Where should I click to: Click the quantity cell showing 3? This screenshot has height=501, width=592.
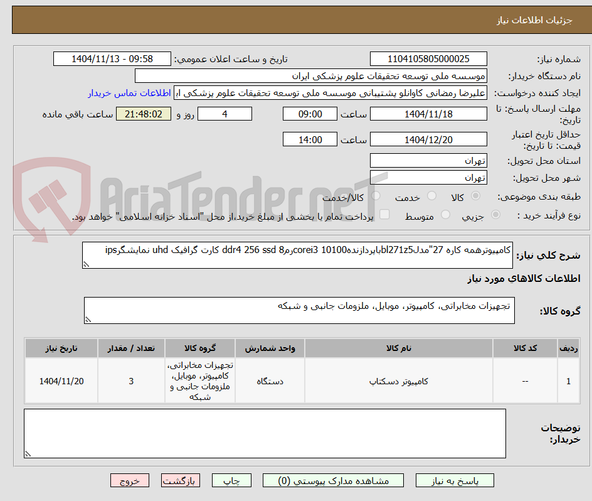click(131, 381)
